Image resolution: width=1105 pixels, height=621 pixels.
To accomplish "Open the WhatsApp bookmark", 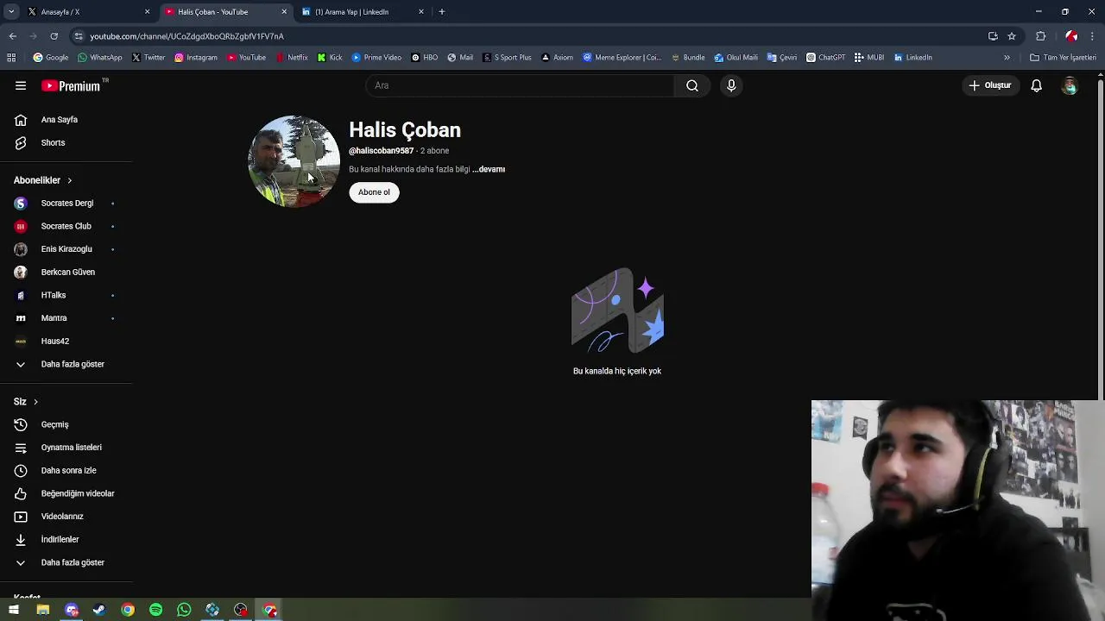I will point(99,58).
